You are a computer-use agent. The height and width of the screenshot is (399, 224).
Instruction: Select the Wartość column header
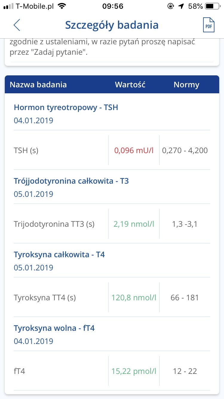point(130,85)
